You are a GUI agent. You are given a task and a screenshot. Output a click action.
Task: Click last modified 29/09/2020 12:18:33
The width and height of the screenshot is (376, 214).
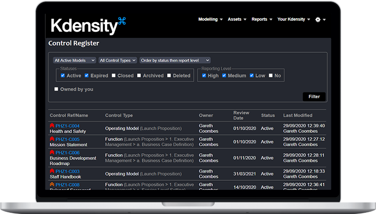click(x=304, y=171)
